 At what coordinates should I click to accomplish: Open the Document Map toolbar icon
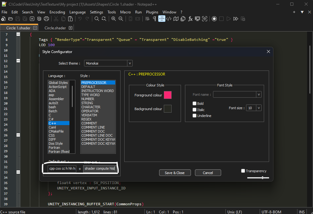pos(176,19)
